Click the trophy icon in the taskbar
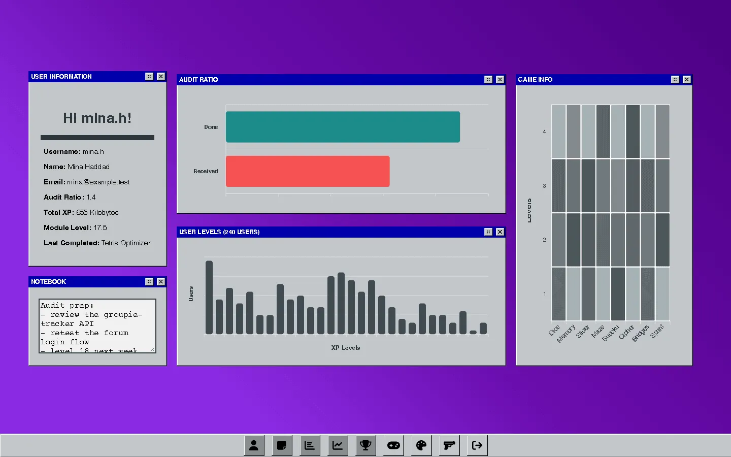The width and height of the screenshot is (731, 457). pyautogui.click(x=365, y=445)
